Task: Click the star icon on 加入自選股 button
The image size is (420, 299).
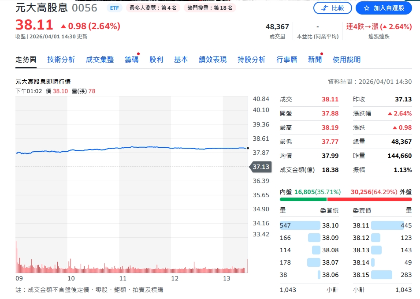Action: [367, 8]
